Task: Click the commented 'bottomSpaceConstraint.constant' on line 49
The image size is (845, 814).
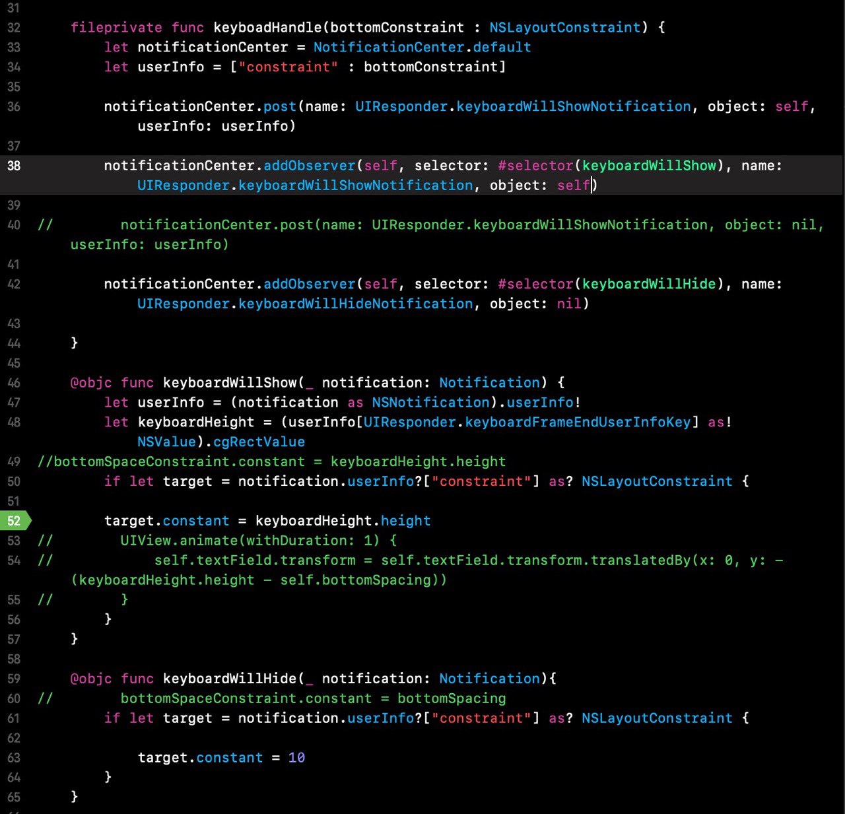Action: 179,462
